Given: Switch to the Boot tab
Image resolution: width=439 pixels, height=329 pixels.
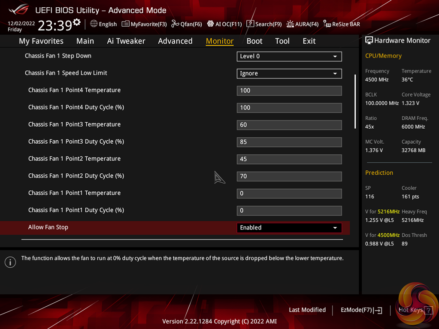Looking at the screenshot, I should coord(254,41).
